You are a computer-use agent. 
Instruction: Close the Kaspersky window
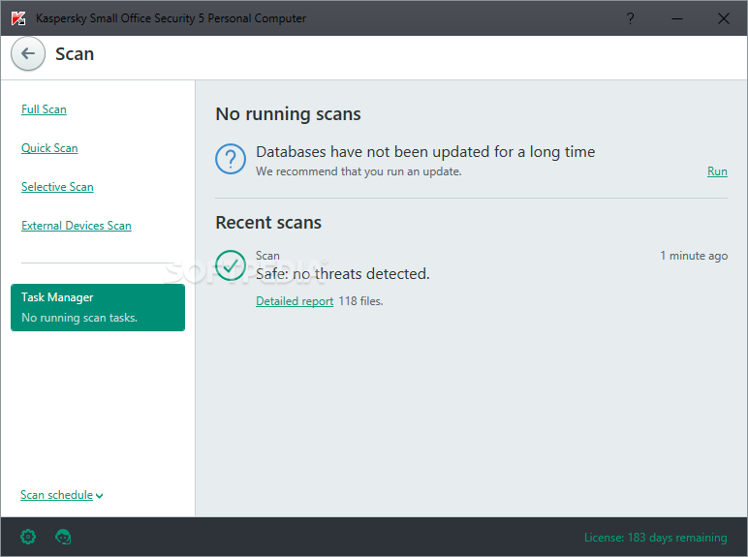pos(723,18)
